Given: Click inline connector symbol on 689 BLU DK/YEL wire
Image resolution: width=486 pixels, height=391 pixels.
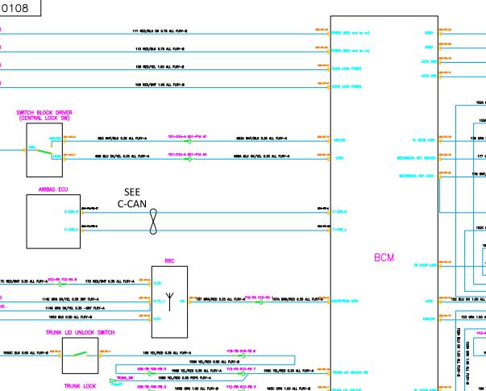Looking at the screenshot, I should coord(187,159).
